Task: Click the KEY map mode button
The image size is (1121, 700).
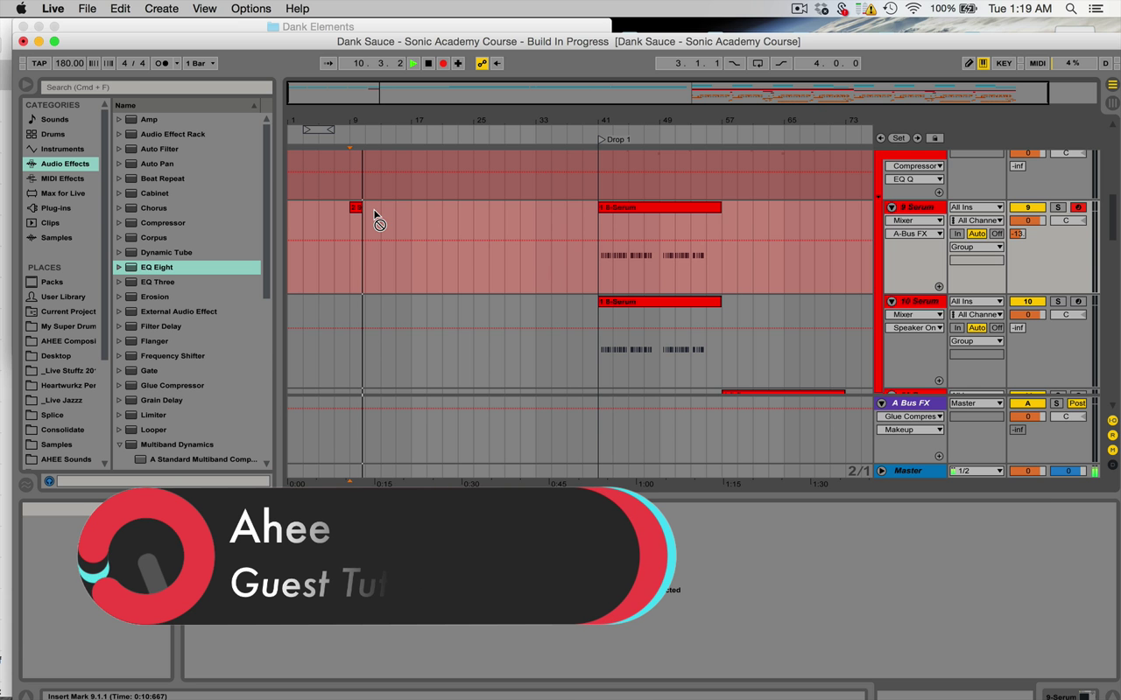Action: pyautogui.click(x=1004, y=63)
